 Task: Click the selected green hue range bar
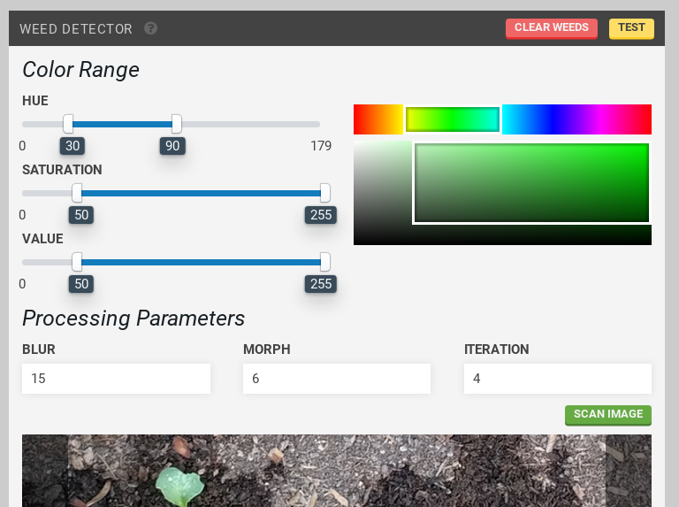point(453,119)
